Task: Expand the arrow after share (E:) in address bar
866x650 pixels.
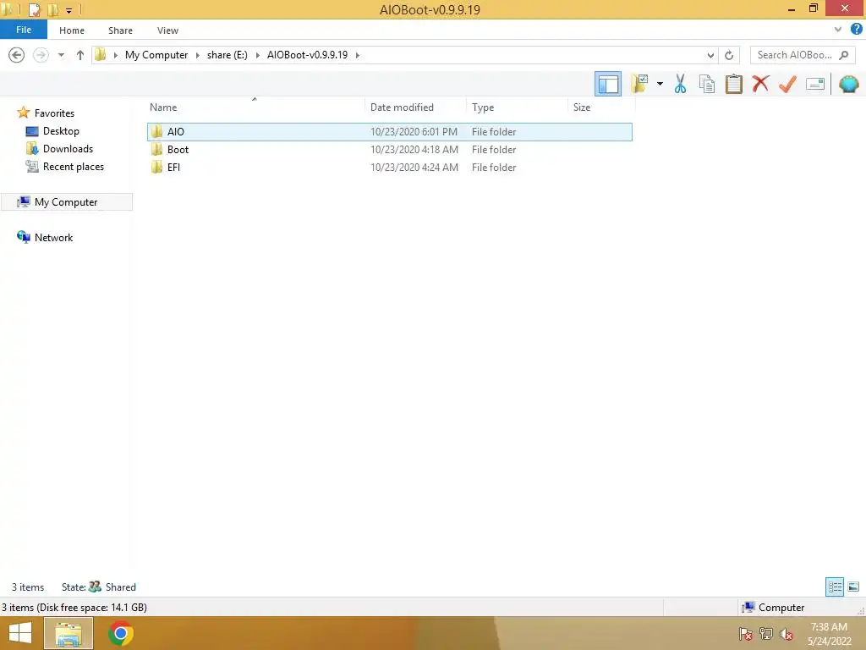Action: (257, 55)
